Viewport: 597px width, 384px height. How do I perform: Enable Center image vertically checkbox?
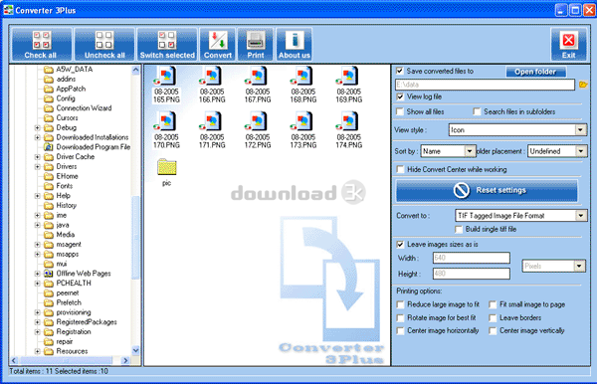pyautogui.click(x=493, y=330)
